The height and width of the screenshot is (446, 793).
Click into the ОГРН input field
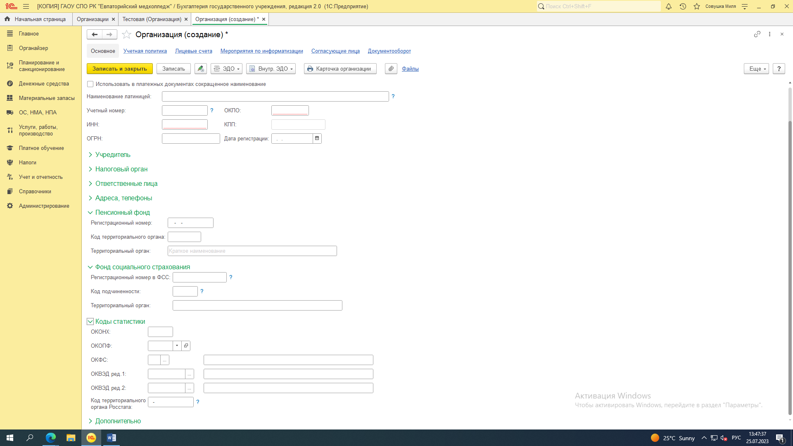[x=191, y=138]
